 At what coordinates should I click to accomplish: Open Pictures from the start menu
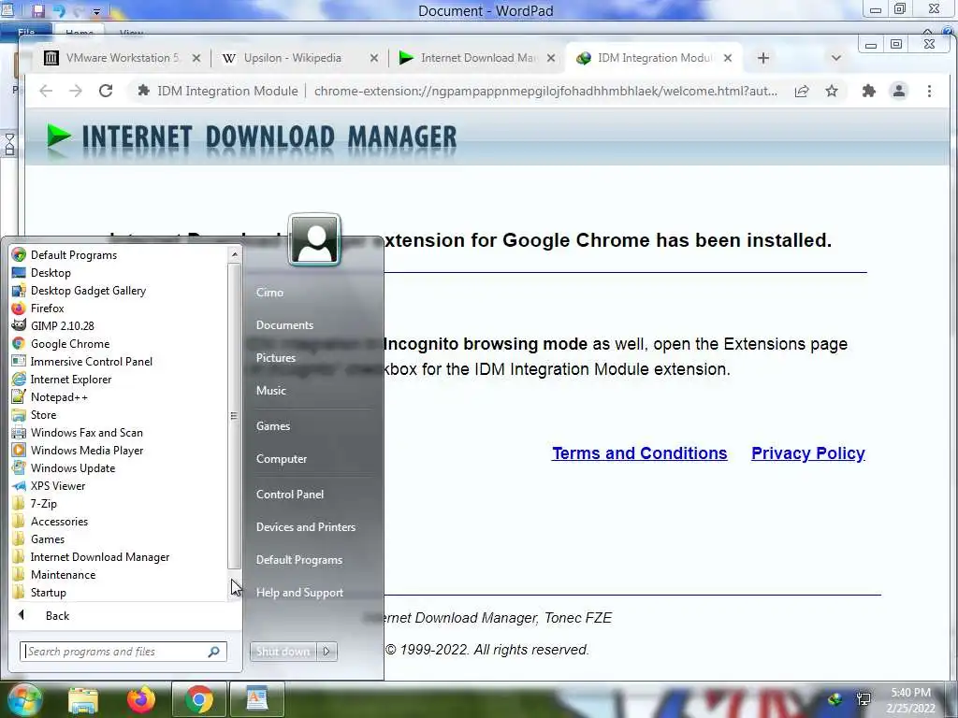[x=276, y=358]
